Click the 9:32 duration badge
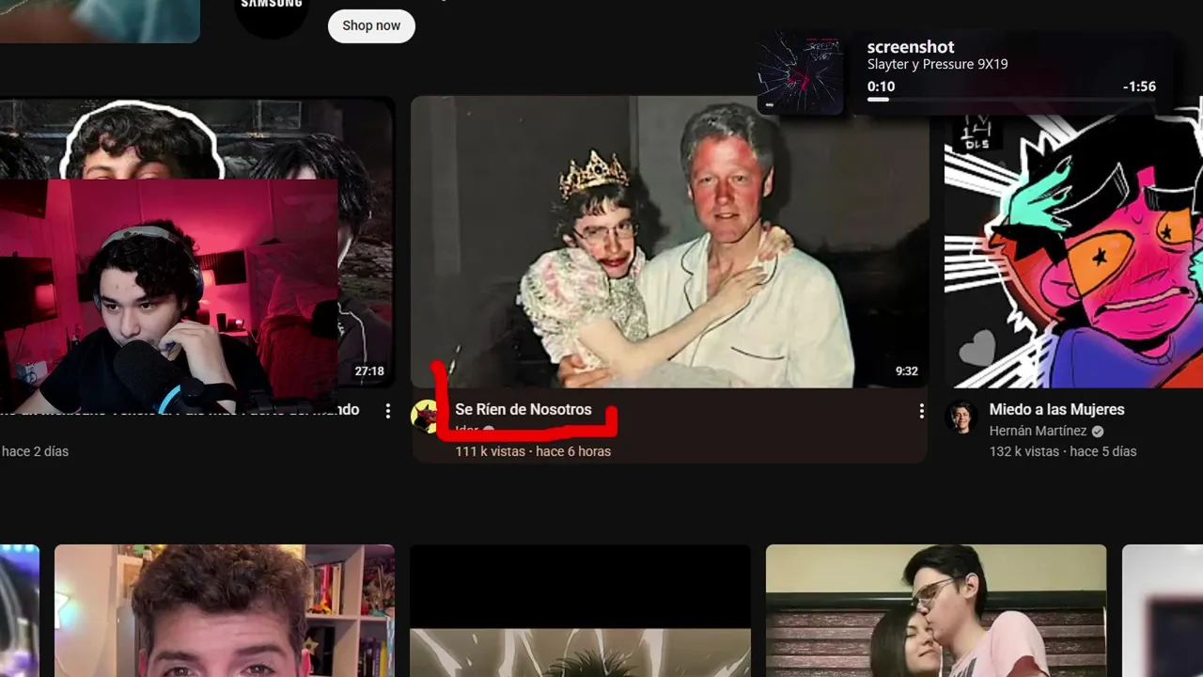The height and width of the screenshot is (677, 1203). tap(907, 371)
